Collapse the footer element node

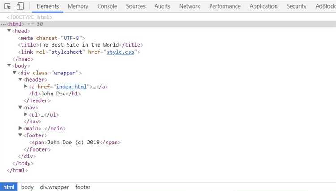pyautogui.click(x=20, y=135)
